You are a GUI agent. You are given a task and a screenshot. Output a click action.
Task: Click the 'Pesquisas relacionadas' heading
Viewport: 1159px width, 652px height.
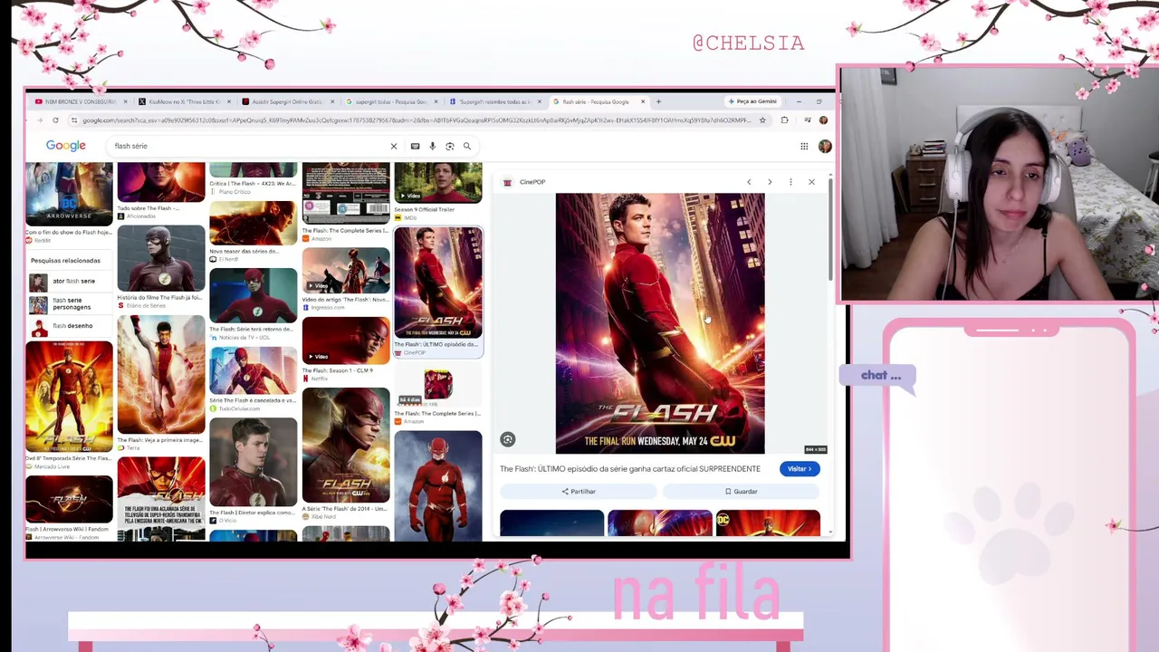[65, 261]
